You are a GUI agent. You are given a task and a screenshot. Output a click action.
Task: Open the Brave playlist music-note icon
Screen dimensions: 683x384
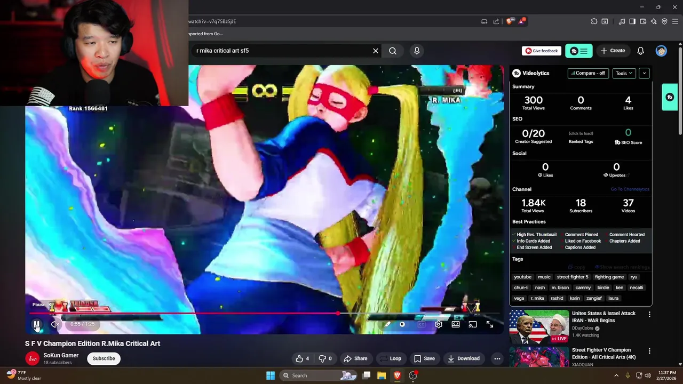tap(622, 21)
